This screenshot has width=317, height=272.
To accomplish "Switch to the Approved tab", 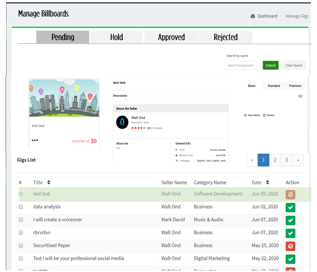I will pyautogui.click(x=171, y=37).
